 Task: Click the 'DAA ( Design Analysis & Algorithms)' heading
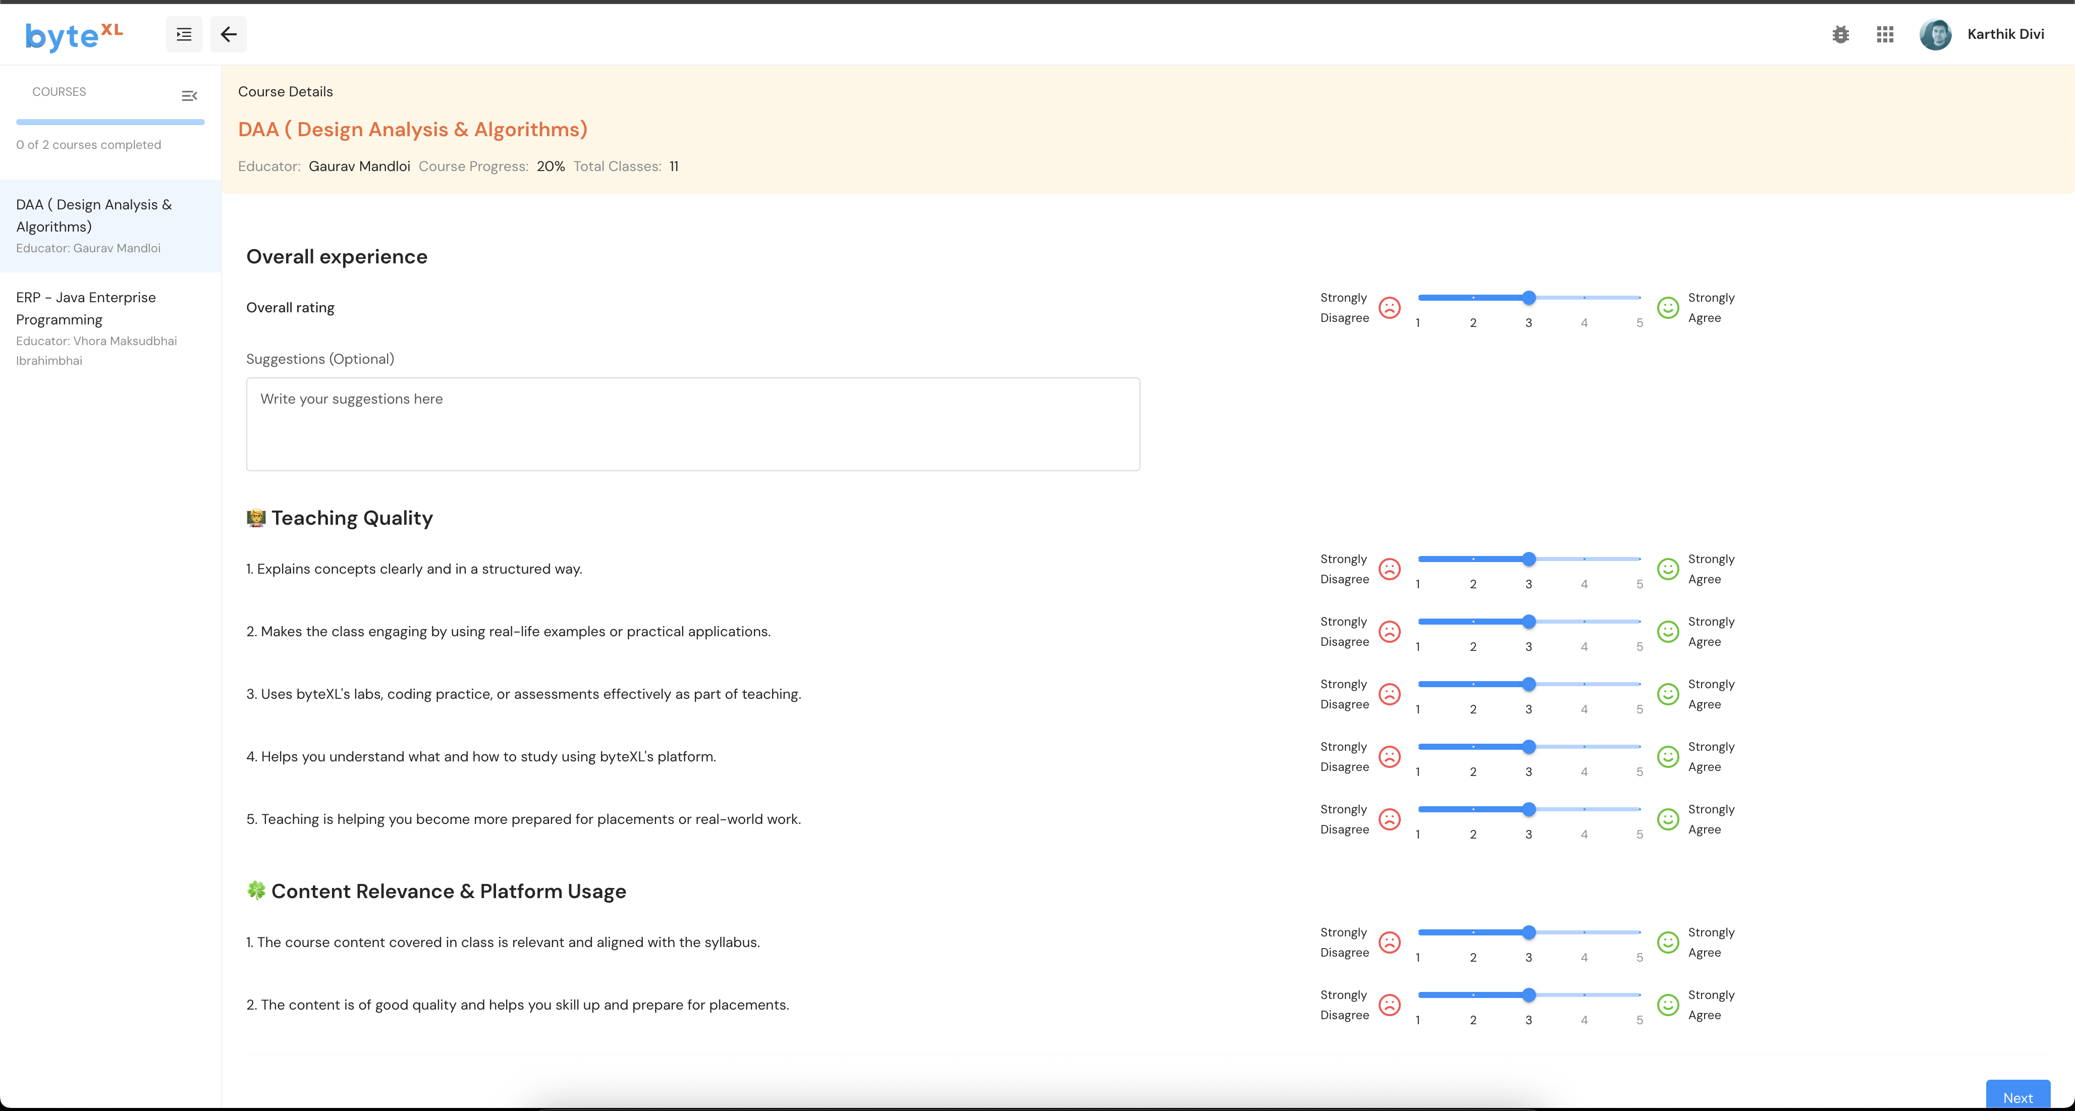coord(412,130)
